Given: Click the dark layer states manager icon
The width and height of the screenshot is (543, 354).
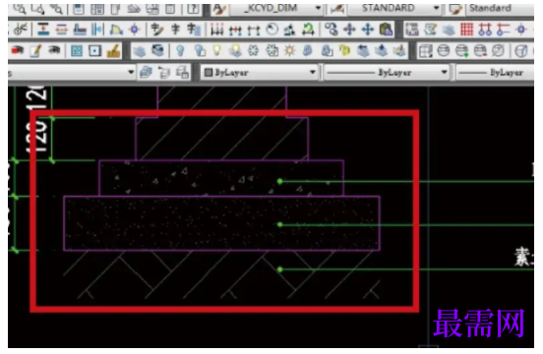Looking at the screenshot, I should pos(158,51).
